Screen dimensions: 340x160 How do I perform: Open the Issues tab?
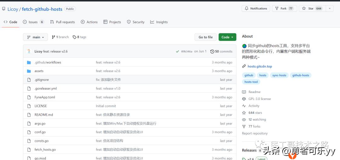click(x=33, y=22)
